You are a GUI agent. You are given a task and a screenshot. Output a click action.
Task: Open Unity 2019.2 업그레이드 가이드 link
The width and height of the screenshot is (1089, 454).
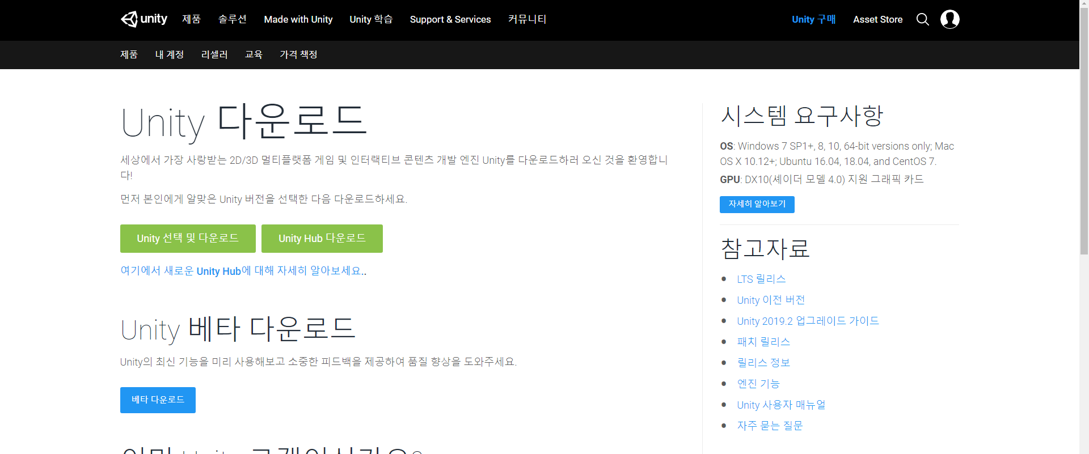(x=808, y=321)
